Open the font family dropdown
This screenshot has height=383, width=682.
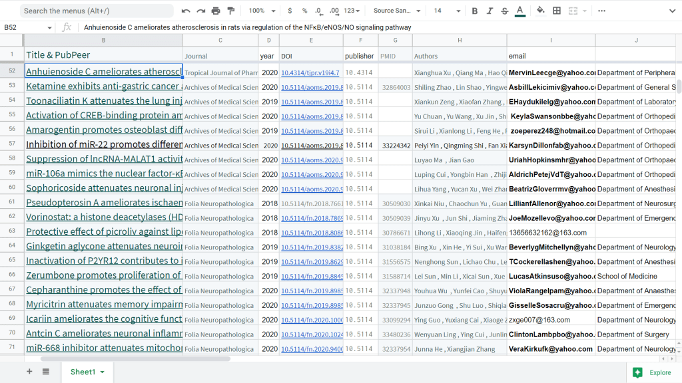397,11
